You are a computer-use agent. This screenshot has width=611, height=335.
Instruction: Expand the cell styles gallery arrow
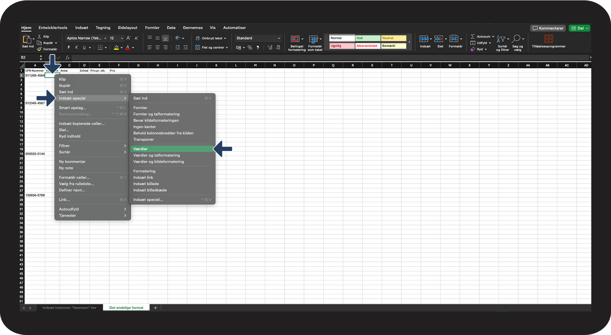point(409,42)
